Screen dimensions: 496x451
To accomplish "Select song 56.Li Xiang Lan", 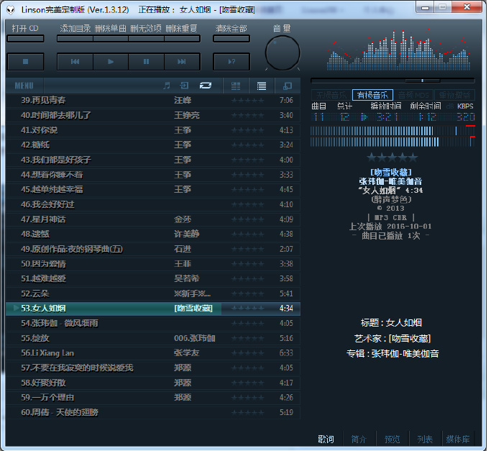I will [x=153, y=353].
